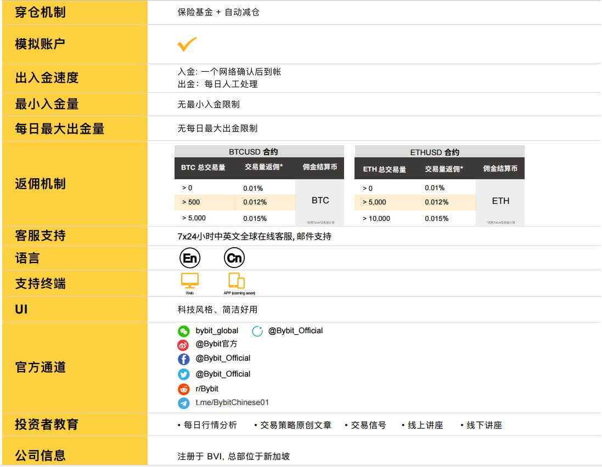Click the > 10,000 row in the ETHUSD table

(x=415, y=219)
